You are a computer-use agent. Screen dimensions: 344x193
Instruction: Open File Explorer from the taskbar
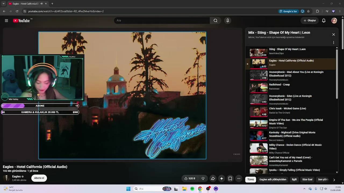[x=184, y=189]
